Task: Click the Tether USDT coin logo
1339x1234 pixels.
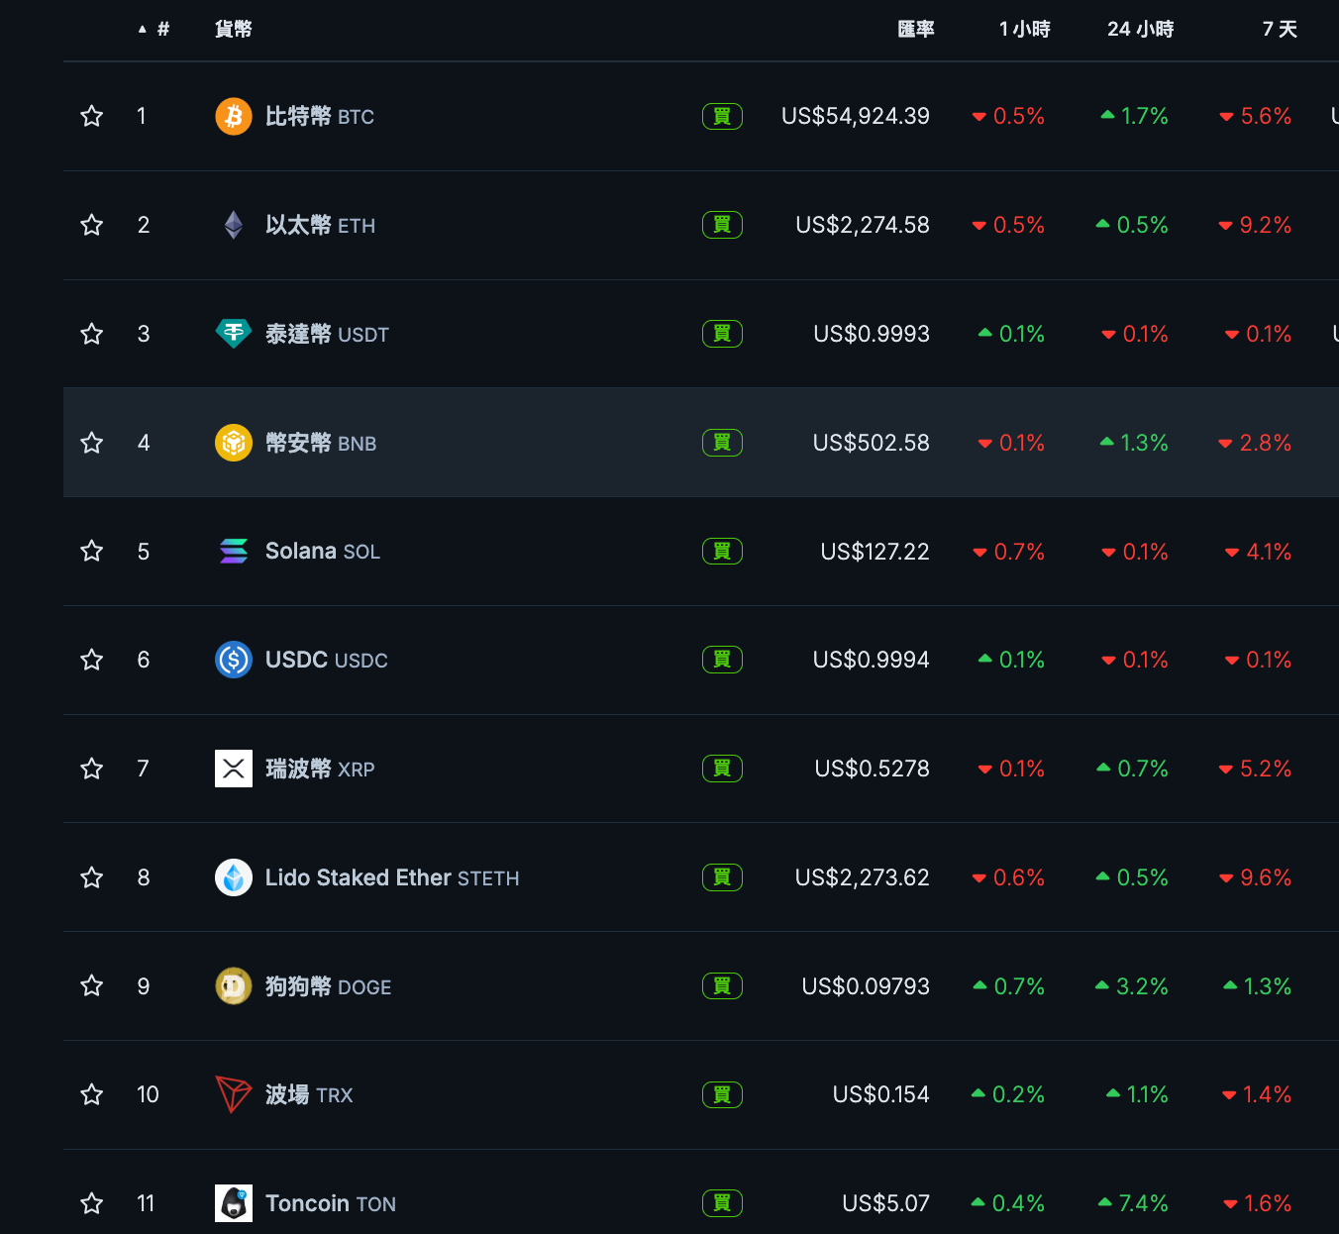Action: (234, 334)
